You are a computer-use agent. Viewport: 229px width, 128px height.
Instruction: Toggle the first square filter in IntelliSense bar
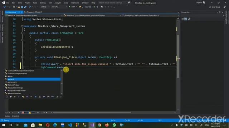[x=6, y=97]
